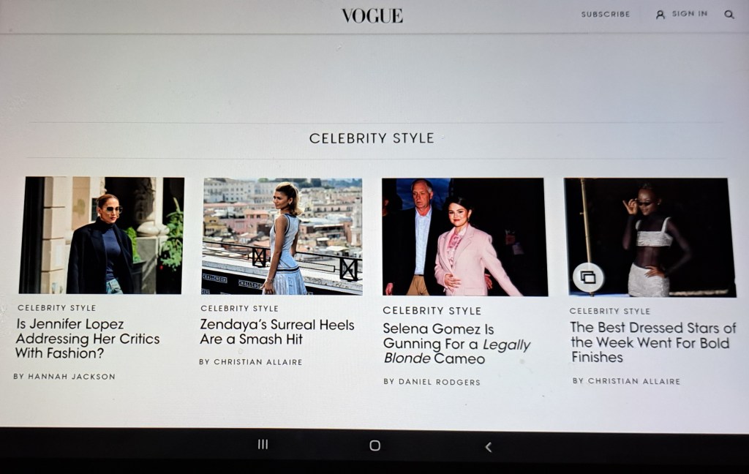
Task: Read "Selena Gomez Is Gunning" headline
Action: (456, 344)
